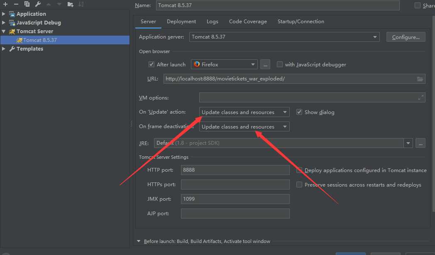Screen dimensions: 435x255
Task: Click the Tomcat Server cat icon
Action: point(12,32)
